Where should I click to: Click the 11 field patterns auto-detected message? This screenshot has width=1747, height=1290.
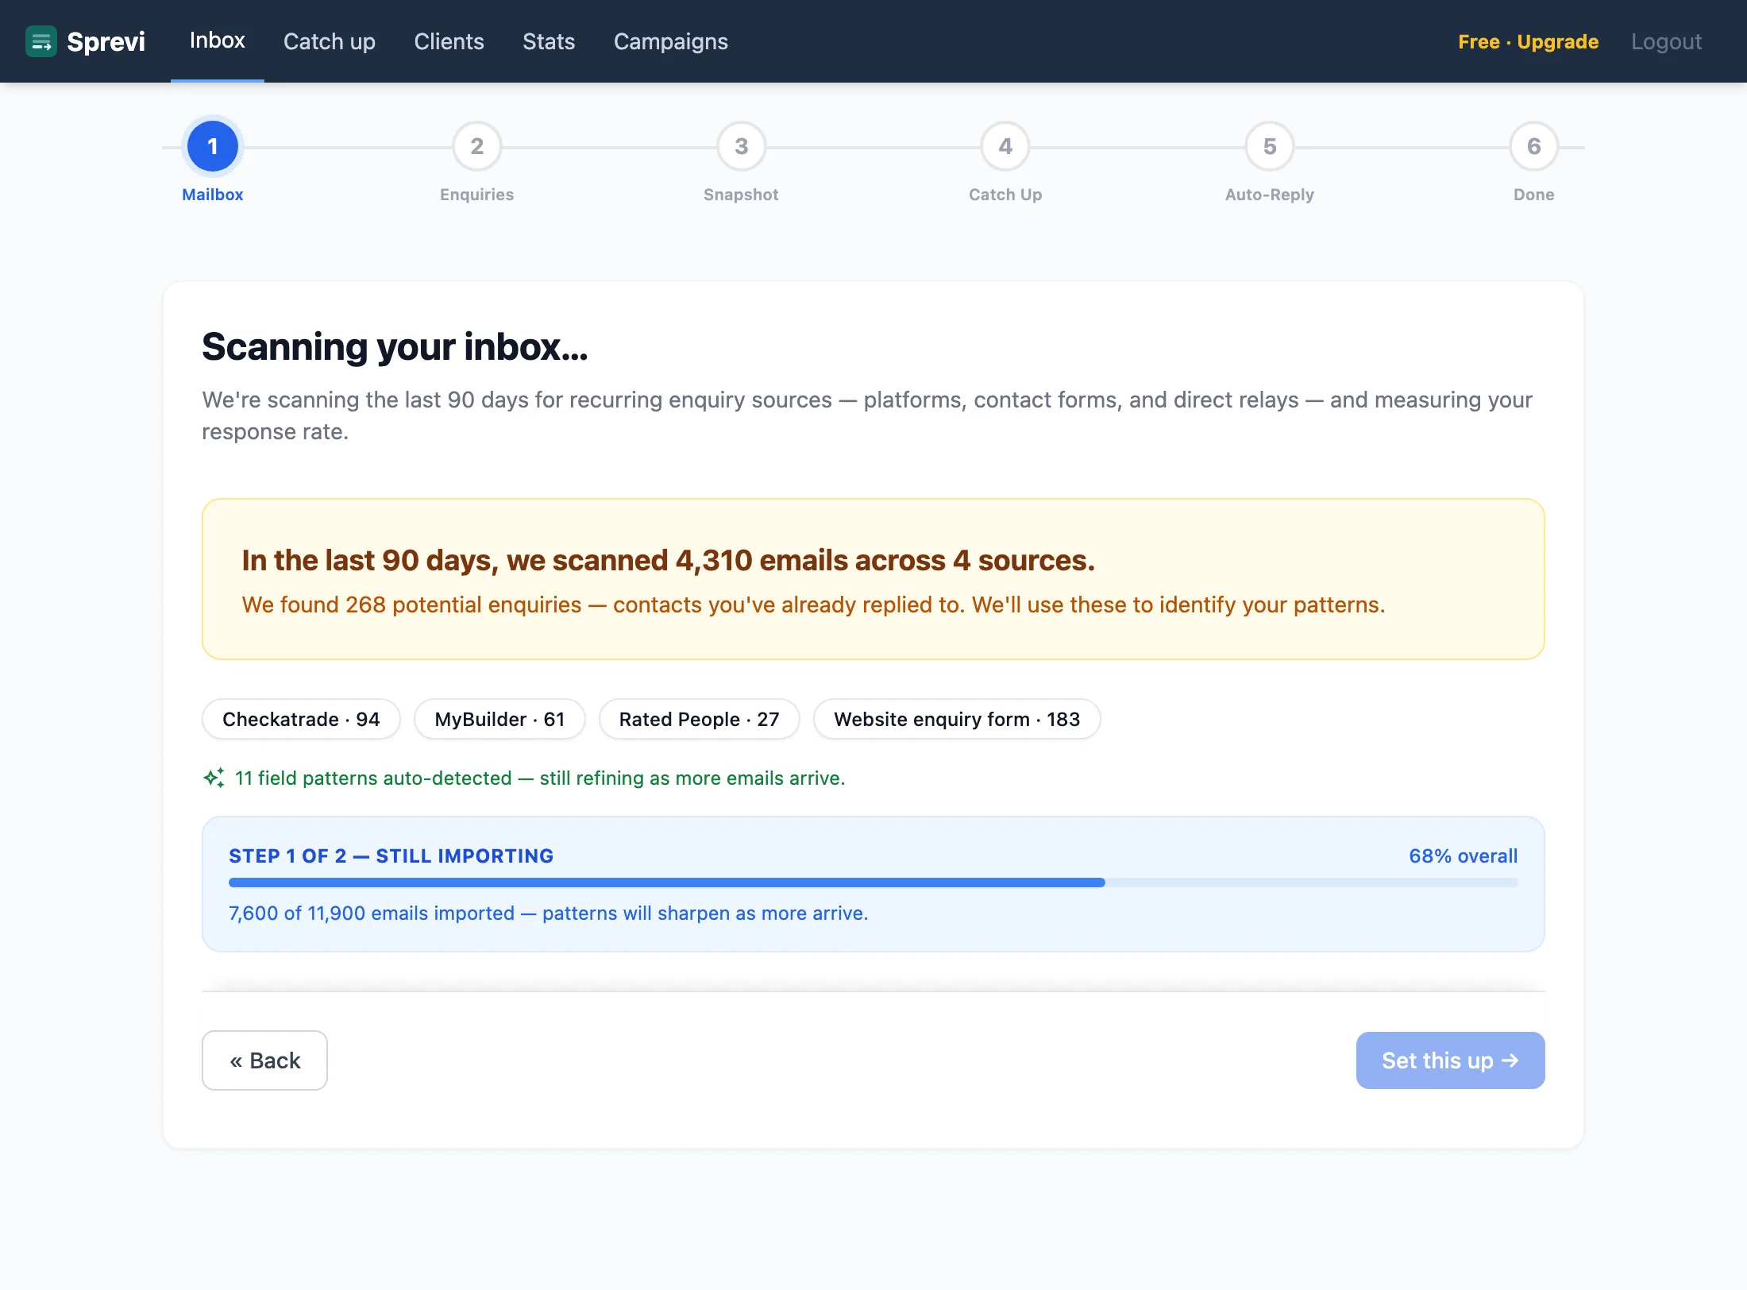[540, 778]
